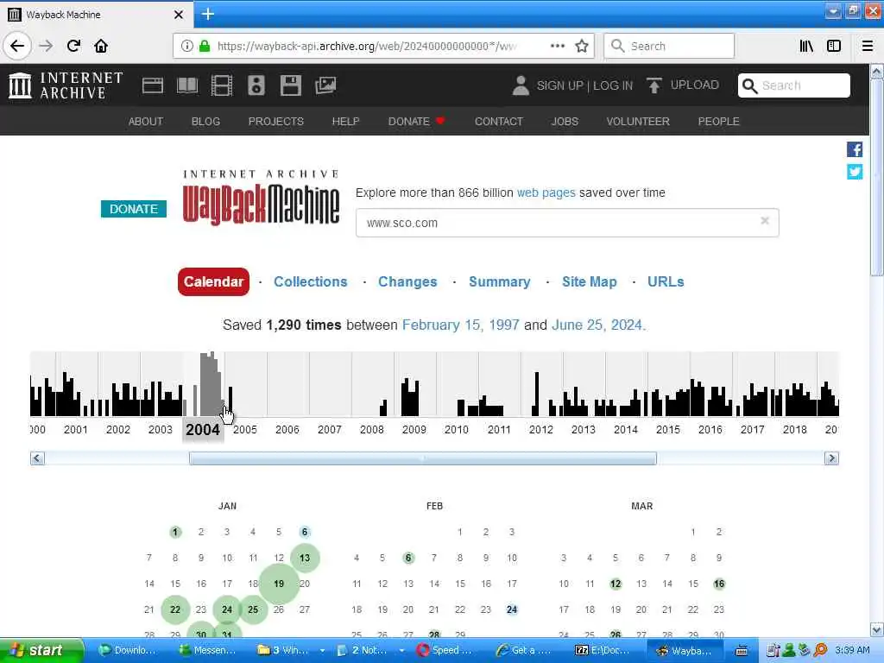Open VOLUNTEER in the navigation bar

(x=638, y=121)
